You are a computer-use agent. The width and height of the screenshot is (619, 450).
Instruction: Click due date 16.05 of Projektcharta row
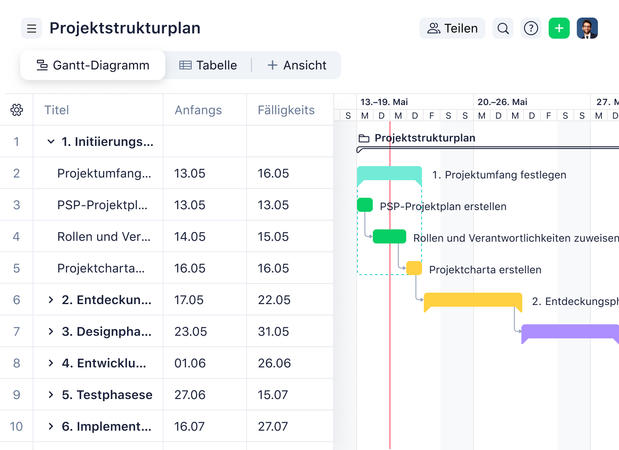pyautogui.click(x=273, y=268)
